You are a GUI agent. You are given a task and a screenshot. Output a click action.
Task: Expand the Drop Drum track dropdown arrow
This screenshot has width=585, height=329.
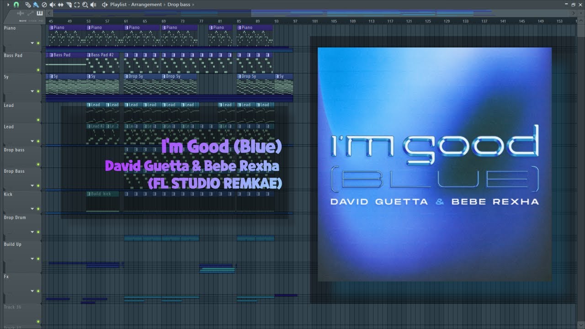pyautogui.click(x=32, y=232)
